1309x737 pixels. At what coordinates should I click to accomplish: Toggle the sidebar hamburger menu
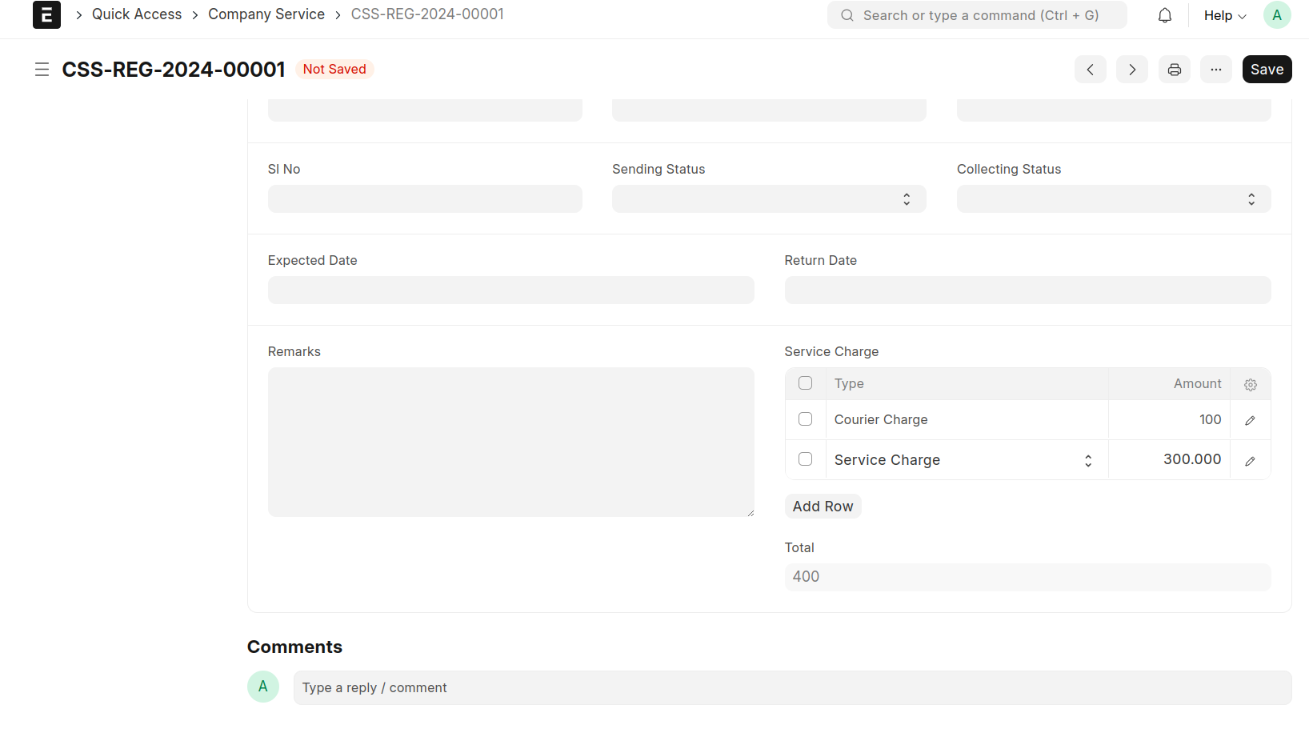tap(42, 70)
